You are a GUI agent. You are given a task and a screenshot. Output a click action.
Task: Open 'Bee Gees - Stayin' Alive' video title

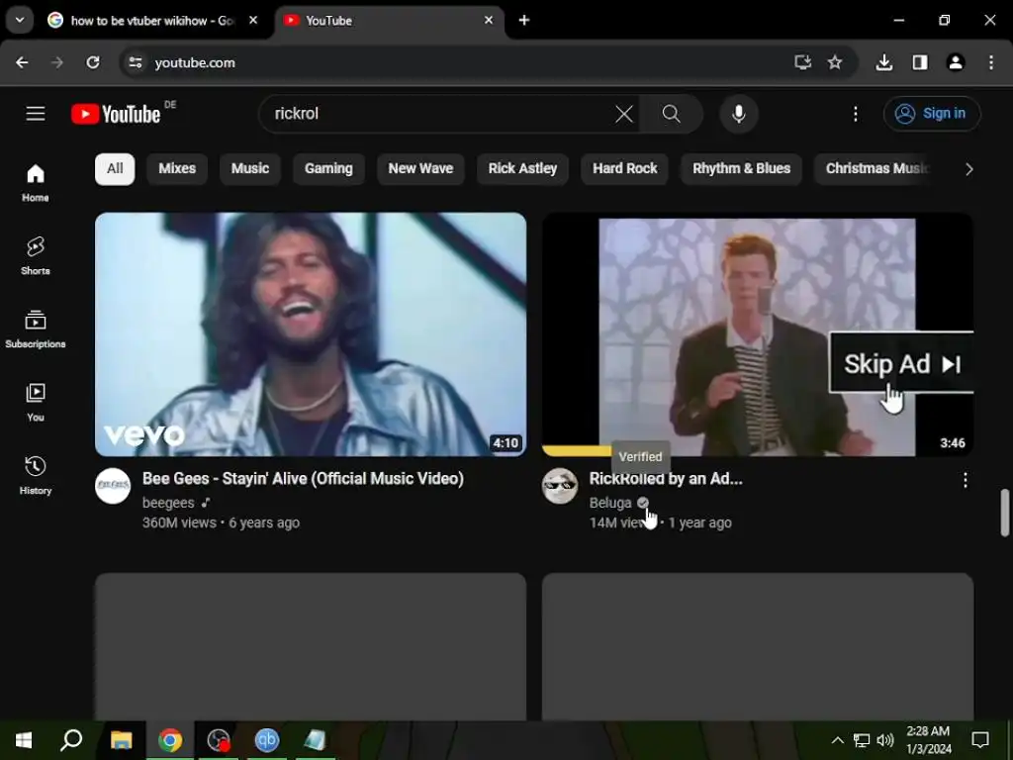point(303,479)
